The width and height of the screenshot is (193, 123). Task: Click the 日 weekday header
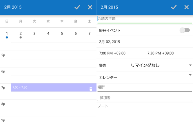pos(7,21)
